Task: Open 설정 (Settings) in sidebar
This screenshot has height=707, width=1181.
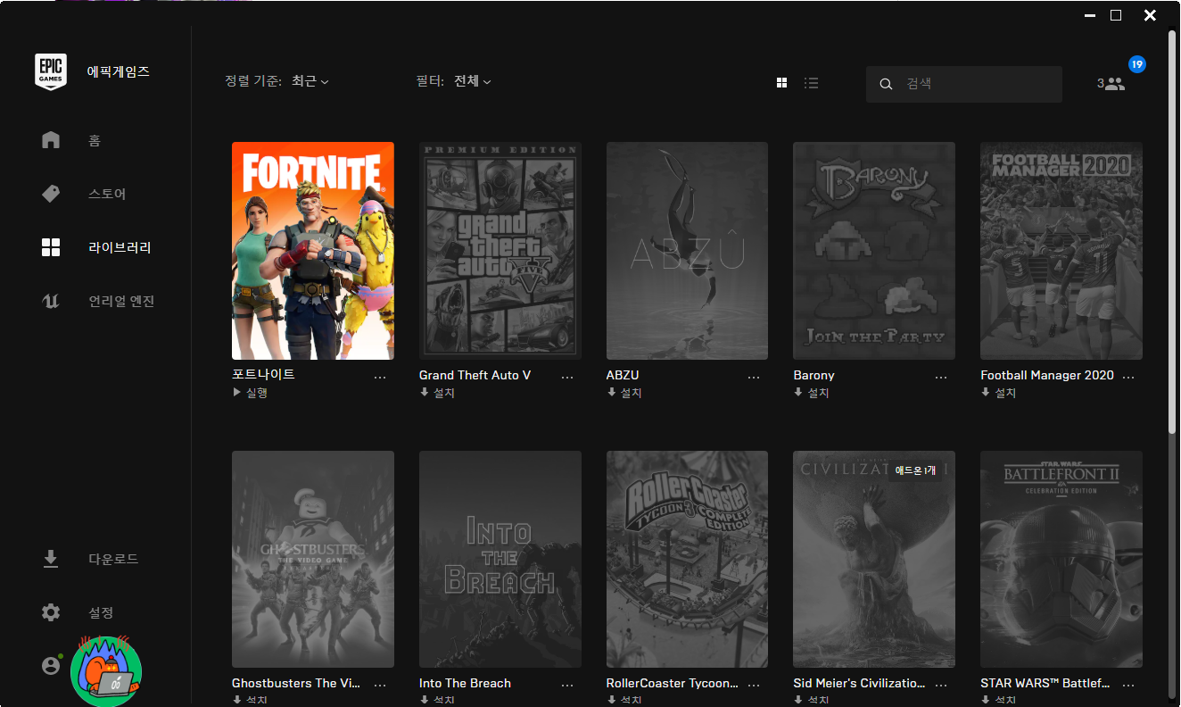Action: tap(101, 612)
